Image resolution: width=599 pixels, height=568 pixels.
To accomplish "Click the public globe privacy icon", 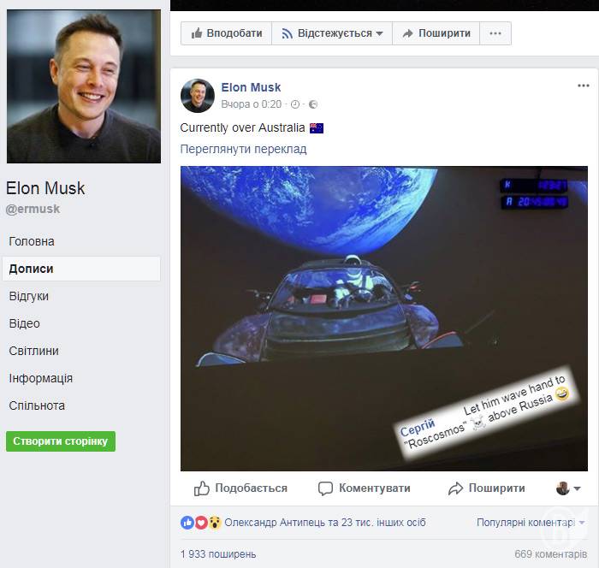I will [313, 104].
